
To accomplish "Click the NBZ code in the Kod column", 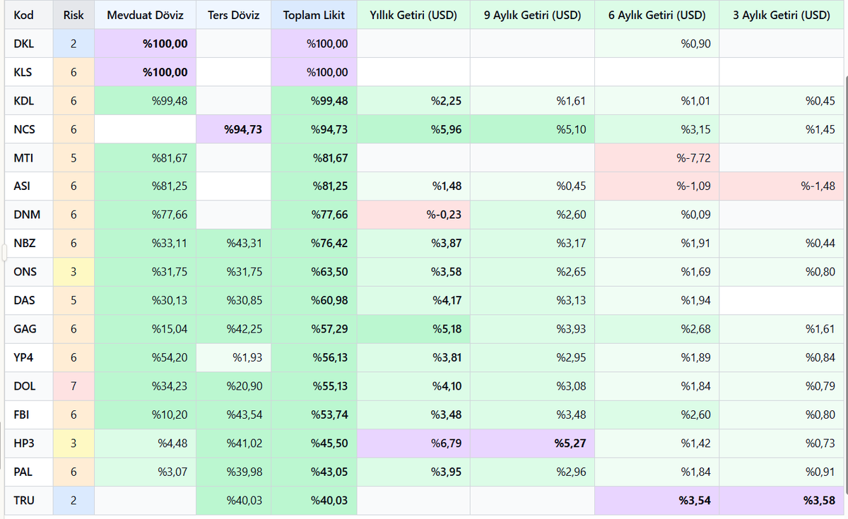I will pyautogui.click(x=28, y=244).
